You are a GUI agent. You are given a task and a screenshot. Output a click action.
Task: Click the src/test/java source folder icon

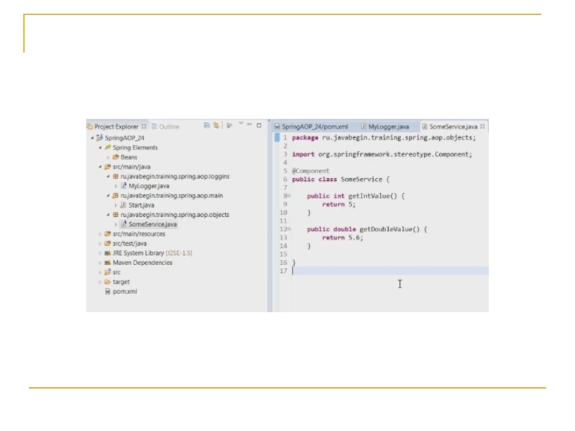[x=107, y=244]
